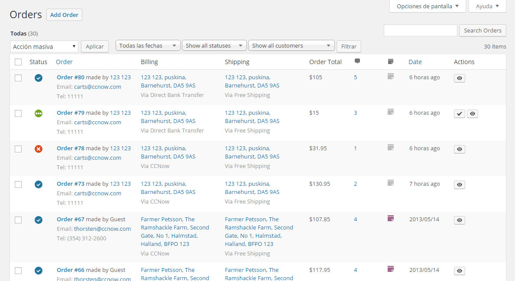Screen dimensions: 515x281
Task: Open the comment count 2 of Order #73
Action: (x=355, y=184)
